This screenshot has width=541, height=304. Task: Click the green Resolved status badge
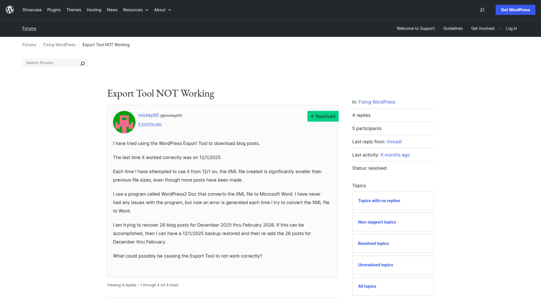[323, 116]
